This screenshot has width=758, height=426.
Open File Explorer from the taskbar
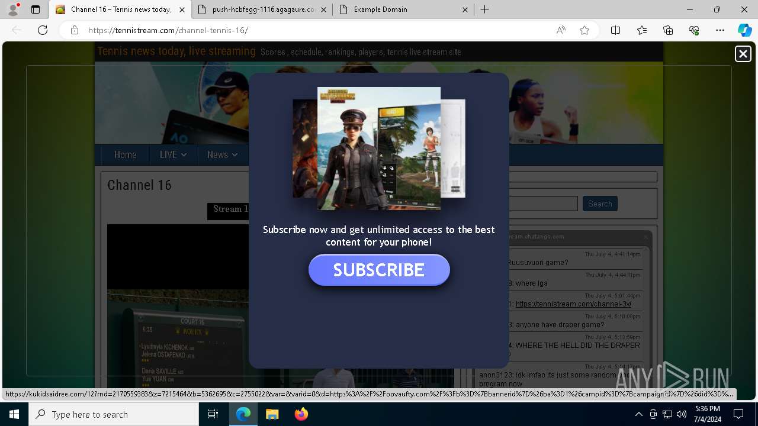pyautogui.click(x=272, y=414)
